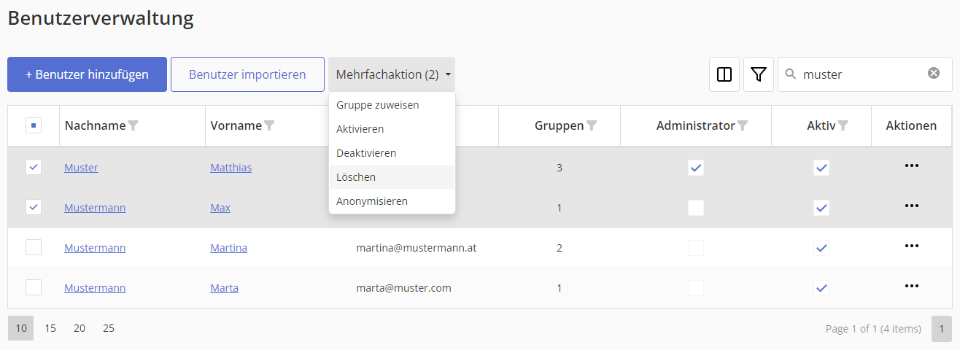
Task: Select the Martina Mustermann row checkbox
Action: (34, 247)
